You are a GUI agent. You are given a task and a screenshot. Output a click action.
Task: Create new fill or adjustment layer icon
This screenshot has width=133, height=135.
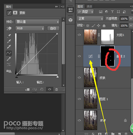(x=106, y=134)
